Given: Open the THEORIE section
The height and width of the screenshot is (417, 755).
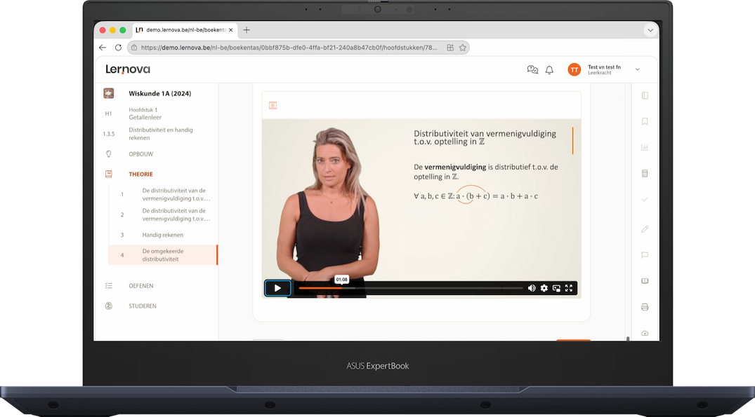Looking at the screenshot, I should (x=140, y=174).
